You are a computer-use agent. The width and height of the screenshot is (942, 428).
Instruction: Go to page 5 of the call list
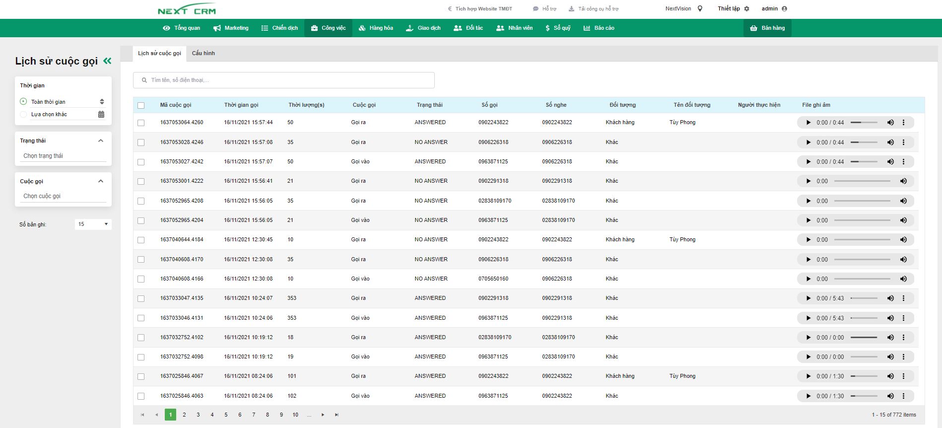coord(226,415)
